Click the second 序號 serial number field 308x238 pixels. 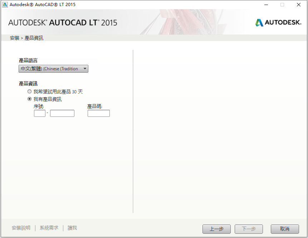coord(62,113)
